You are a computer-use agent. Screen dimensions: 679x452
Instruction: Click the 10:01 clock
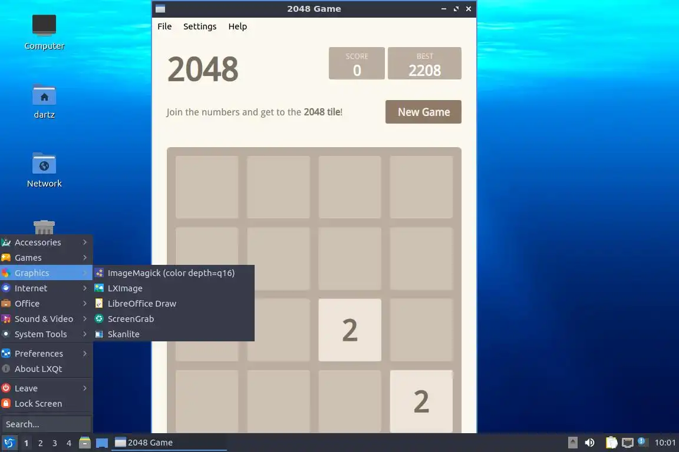665,443
